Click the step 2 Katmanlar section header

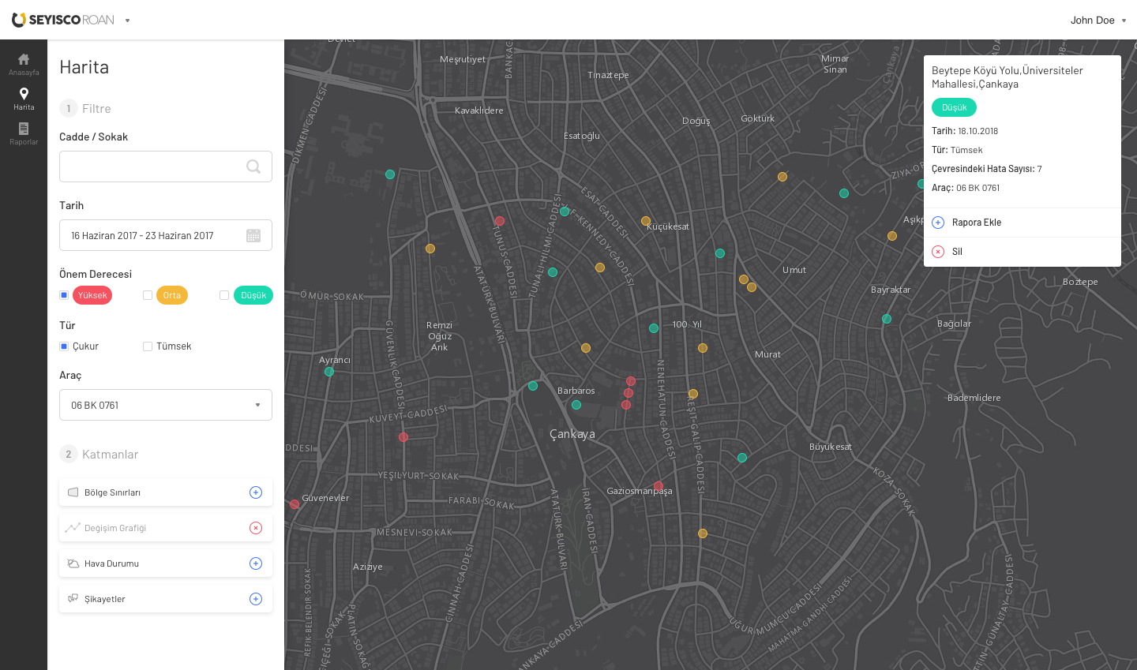tap(99, 454)
